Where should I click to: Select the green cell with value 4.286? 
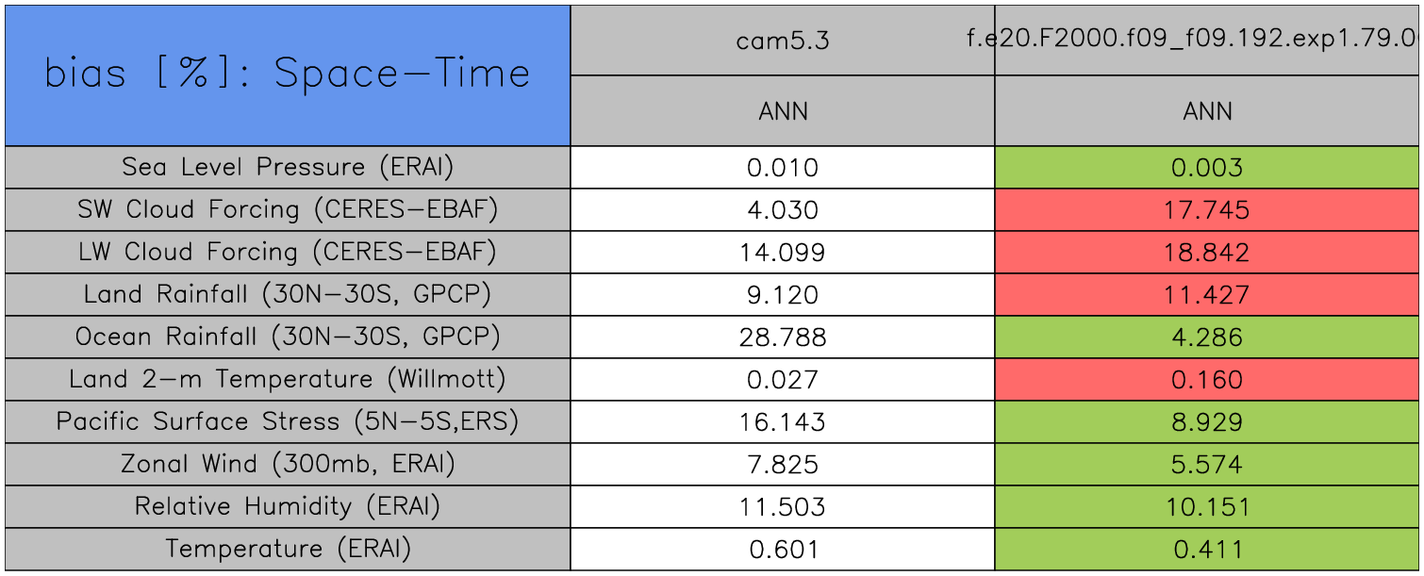(1208, 337)
